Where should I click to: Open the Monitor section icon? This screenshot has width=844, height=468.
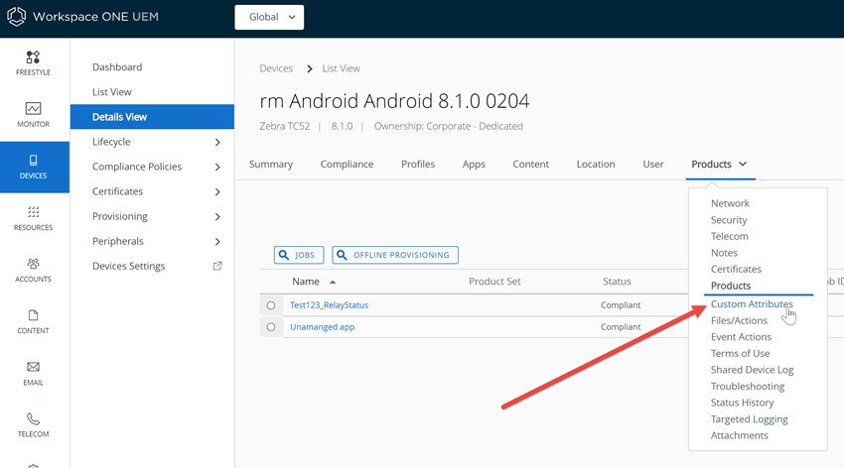(x=33, y=108)
